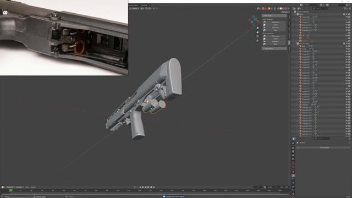Open the Scene properties tab
This screenshot has height=198, width=352.
point(293,159)
